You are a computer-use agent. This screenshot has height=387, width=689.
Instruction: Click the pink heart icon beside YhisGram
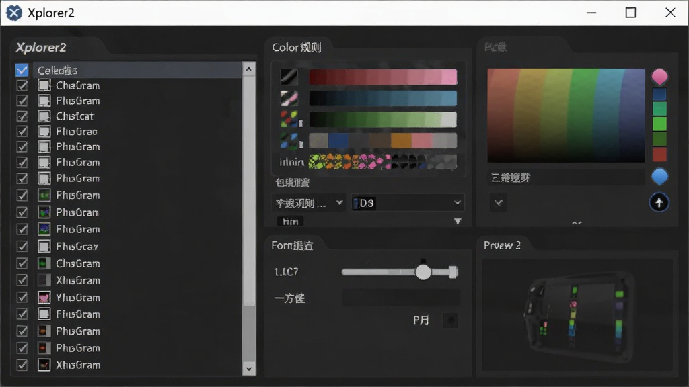[x=44, y=298]
